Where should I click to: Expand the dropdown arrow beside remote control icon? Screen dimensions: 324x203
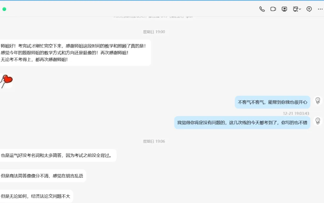point(300,9)
